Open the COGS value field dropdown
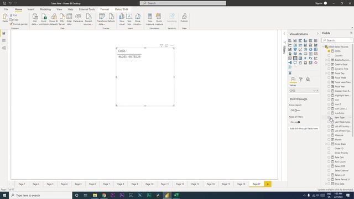The width and height of the screenshot is (354, 199). pyautogui.click(x=314, y=91)
